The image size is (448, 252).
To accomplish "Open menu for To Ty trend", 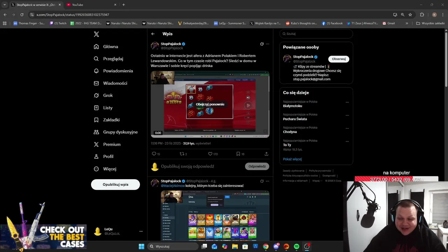I will point(347,141).
